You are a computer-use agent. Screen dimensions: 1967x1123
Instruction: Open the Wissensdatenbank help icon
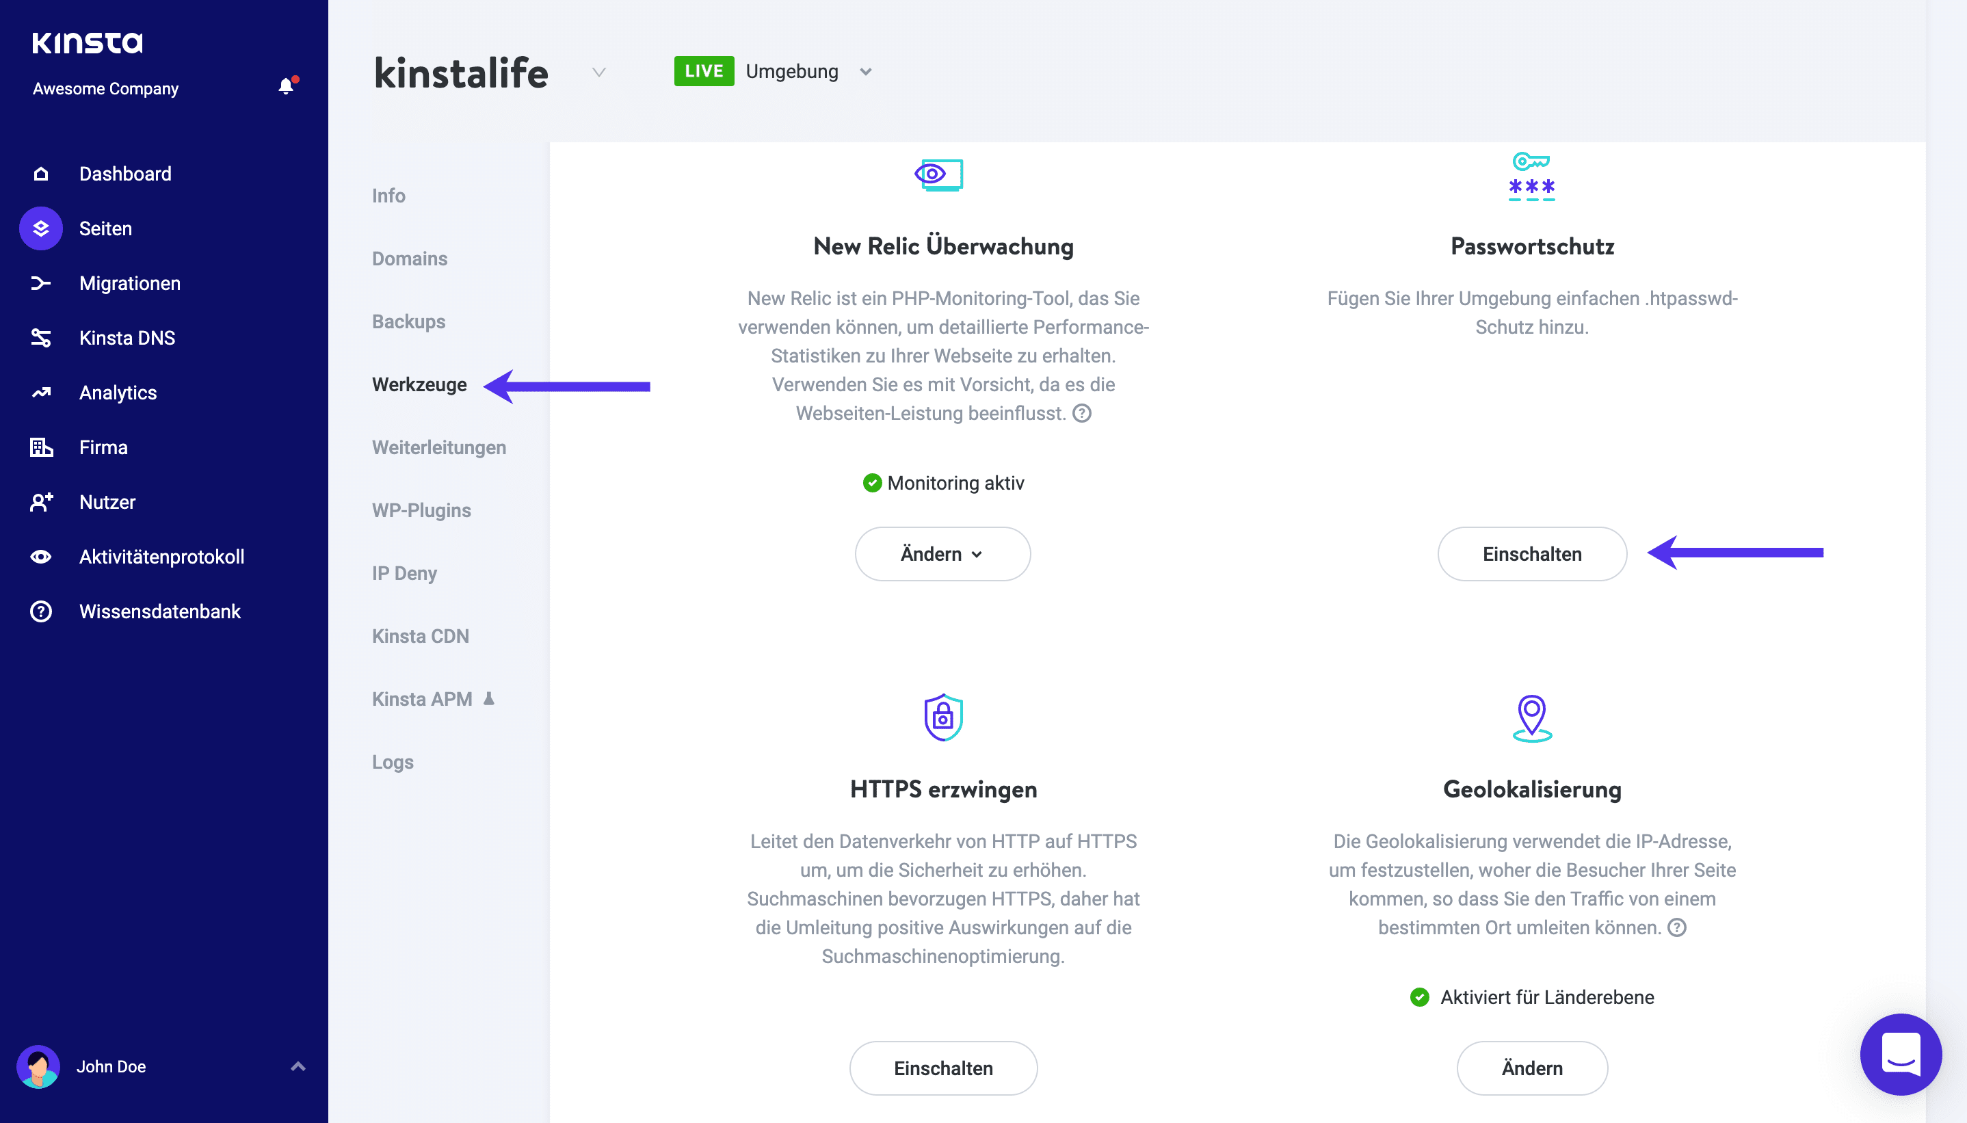[41, 611]
